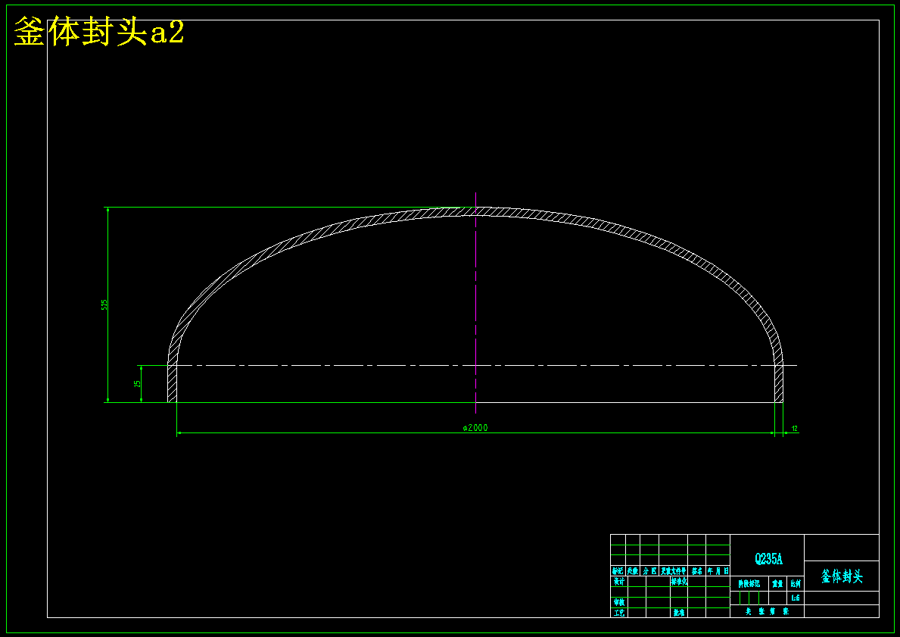Screen dimensions: 900x637
Task: Pick the "12" wall thickness dimension
Action: (794, 429)
